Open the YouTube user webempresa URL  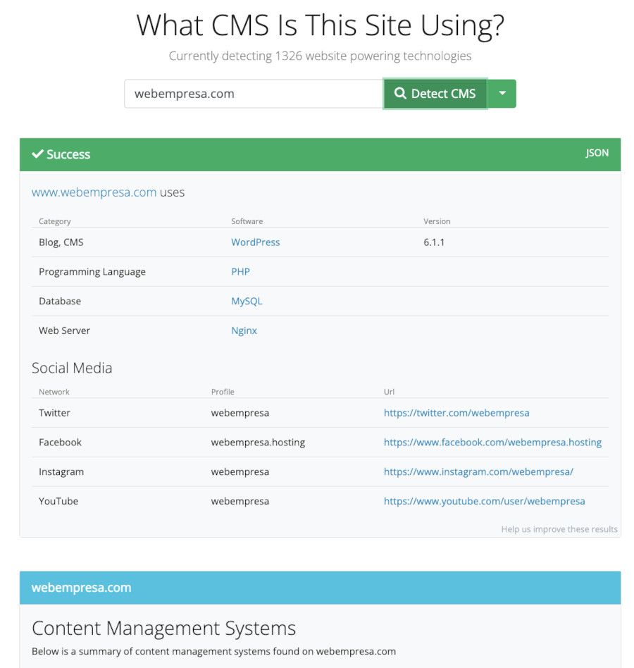(485, 501)
